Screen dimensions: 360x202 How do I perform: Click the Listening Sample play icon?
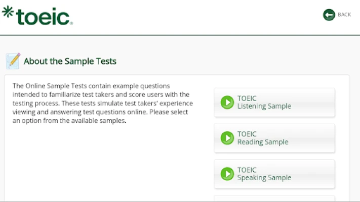227,103
